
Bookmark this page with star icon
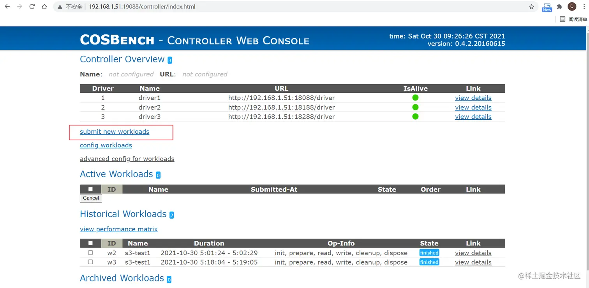pyautogui.click(x=531, y=7)
